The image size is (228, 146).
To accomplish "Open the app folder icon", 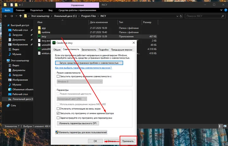I will [x=39, y=28].
